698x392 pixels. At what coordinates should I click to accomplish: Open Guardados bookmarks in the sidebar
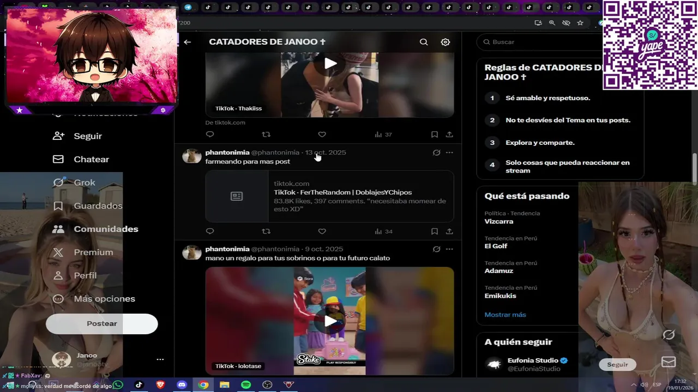click(x=87, y=206)
